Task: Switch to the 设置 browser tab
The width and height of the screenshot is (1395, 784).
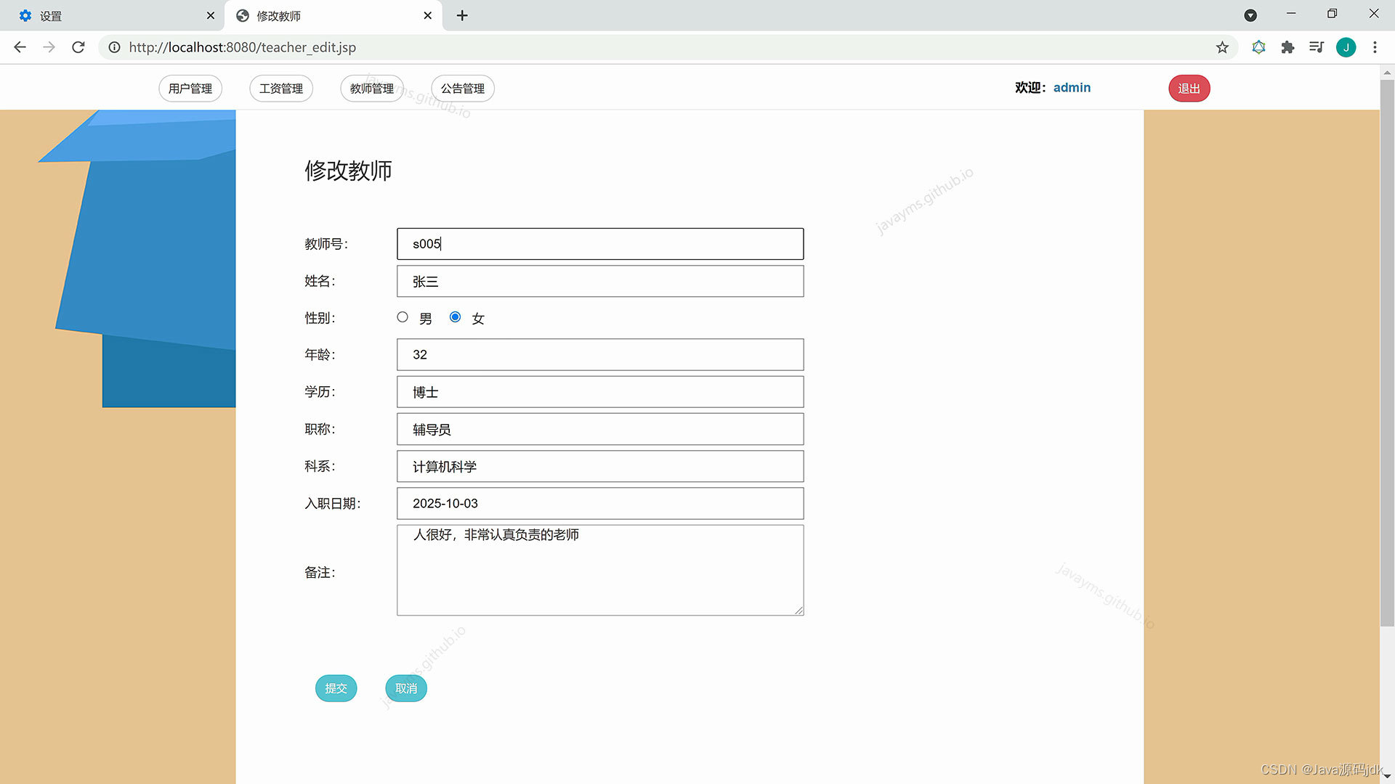Action: pyautogui.click(x=109, y=15)
